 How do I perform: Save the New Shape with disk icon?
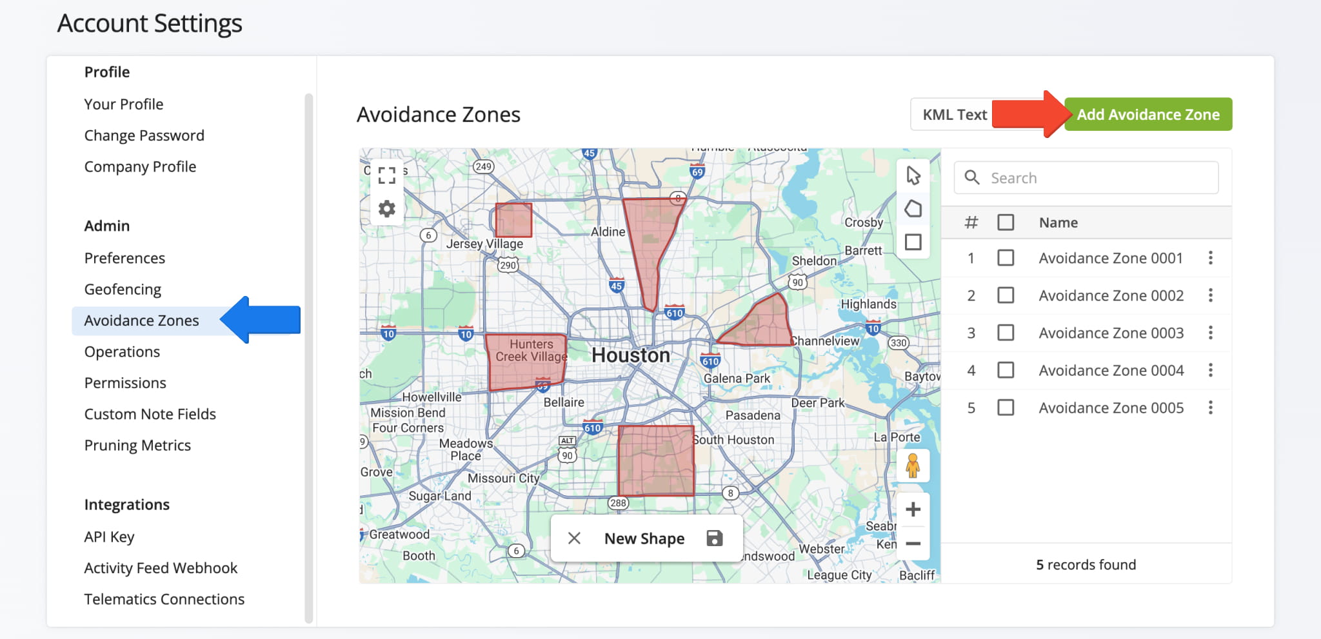tap(715, 538)
